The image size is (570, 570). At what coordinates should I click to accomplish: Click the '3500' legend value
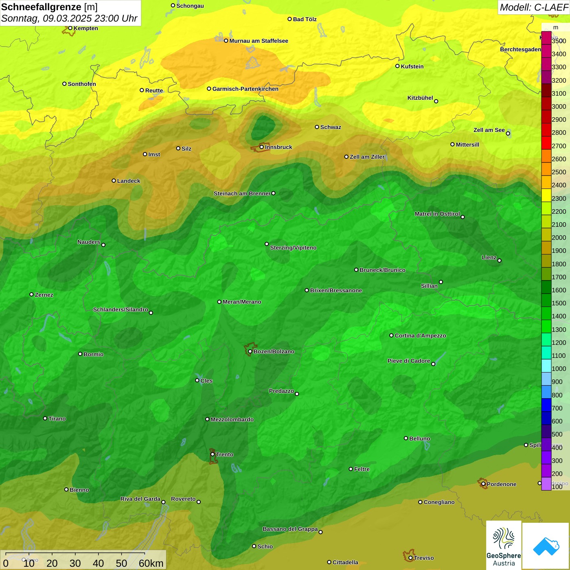pos(559,41)
